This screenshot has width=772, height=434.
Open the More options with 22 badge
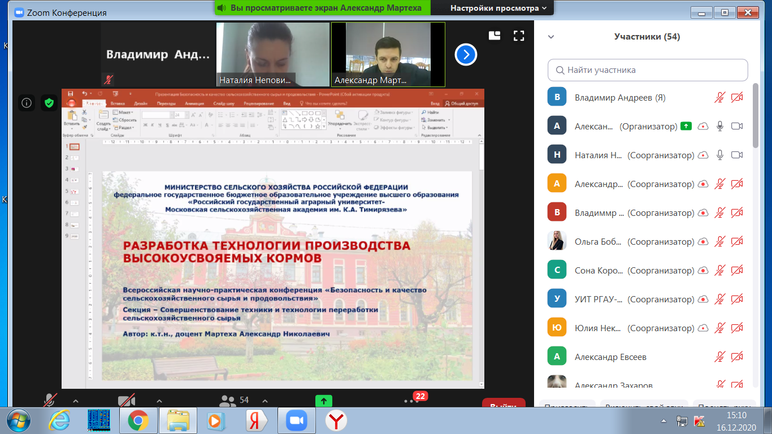tap(411, 401)
